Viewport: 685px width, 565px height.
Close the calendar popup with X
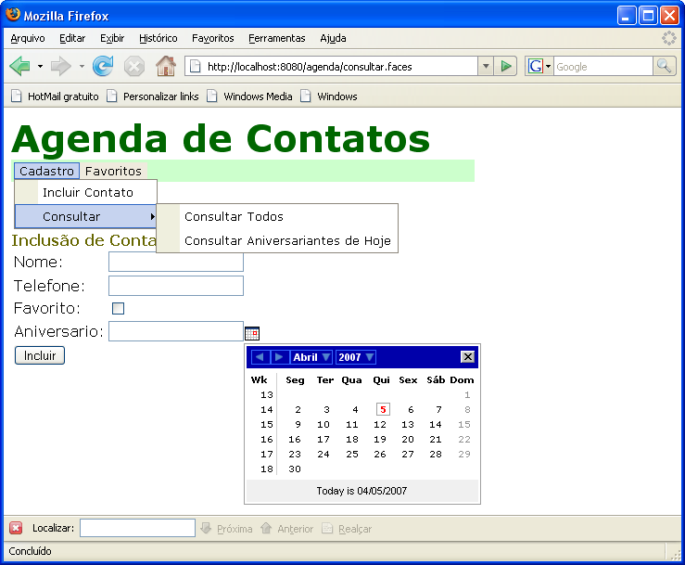pyautogui.click(x=468, y=357)
